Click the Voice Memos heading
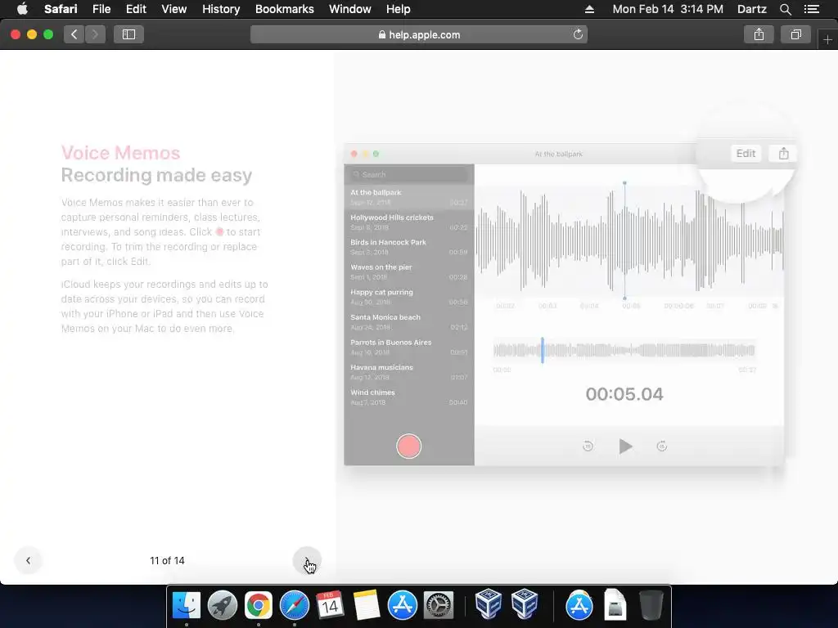Viewport: 838px width, 628px height. point(121,153)
